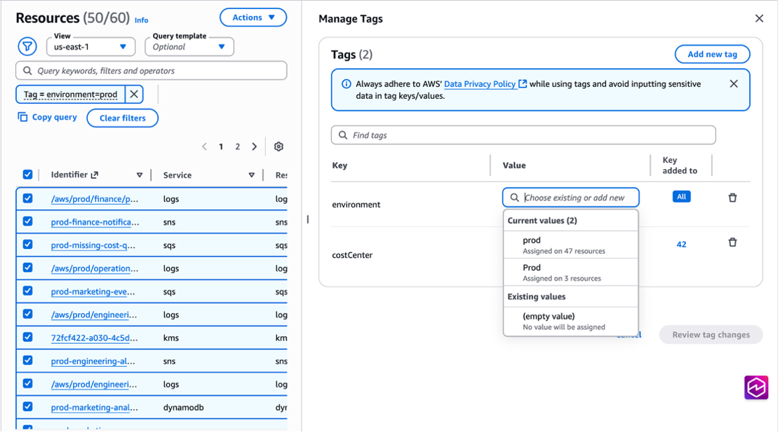This screenshot has height=435, width=780.
Task: Delete the costCenter tag with trash icon
Action: coord(732,242)
